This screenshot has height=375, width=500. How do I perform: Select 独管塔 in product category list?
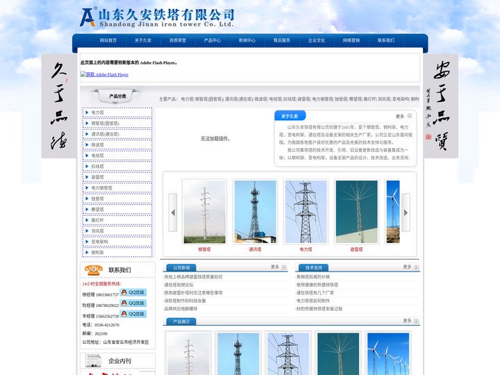[98, 199]
